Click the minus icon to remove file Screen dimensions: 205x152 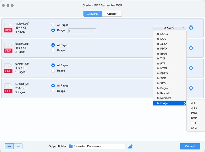[18, 146]
